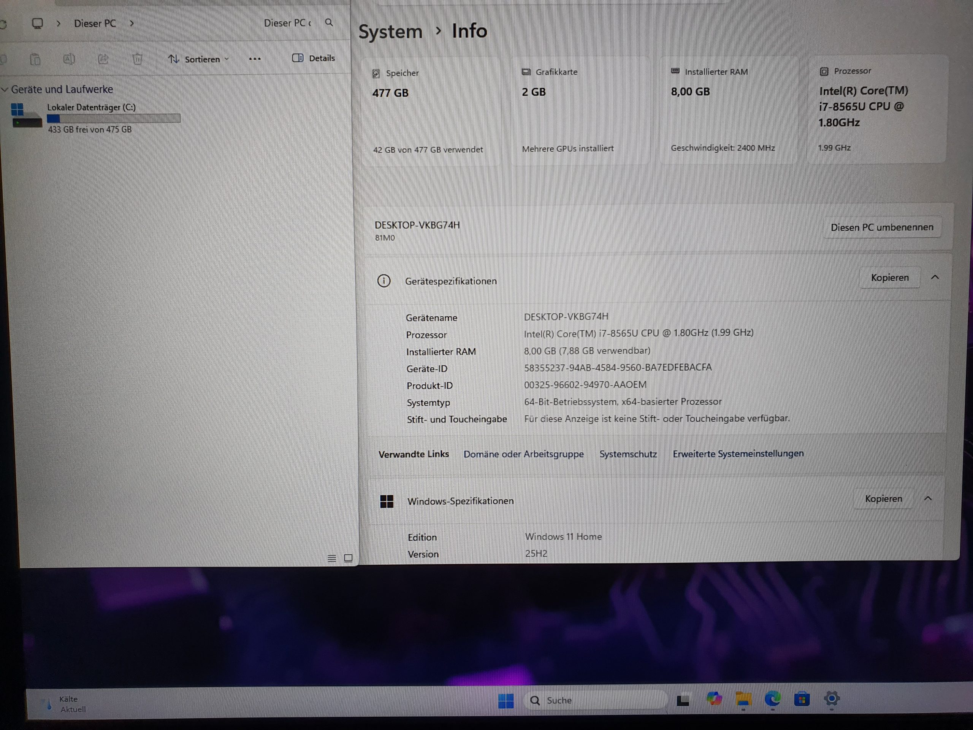Click Dieser PC in the address breadcrumb
The width and height of the screenshot is (973, 730).
coord(95,23)
